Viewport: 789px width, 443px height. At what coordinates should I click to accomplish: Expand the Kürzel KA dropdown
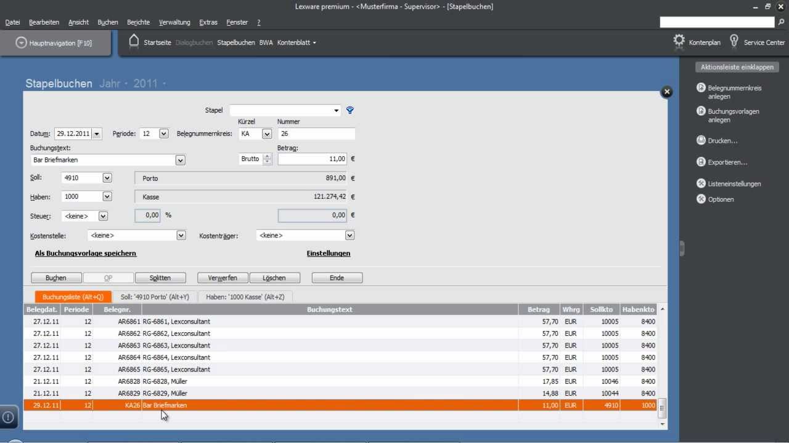tap(267, 134)
